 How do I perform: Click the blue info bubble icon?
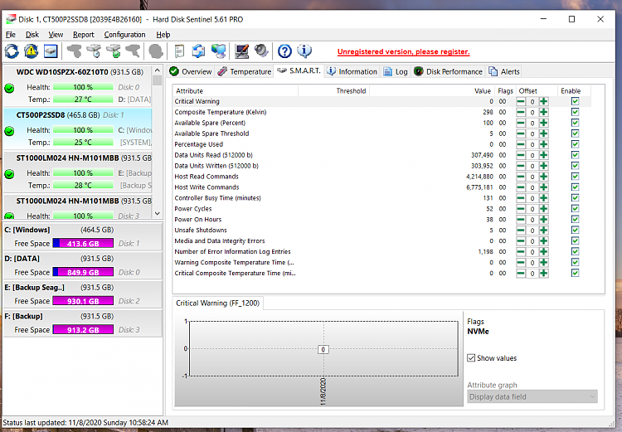[x=304, y=51]
